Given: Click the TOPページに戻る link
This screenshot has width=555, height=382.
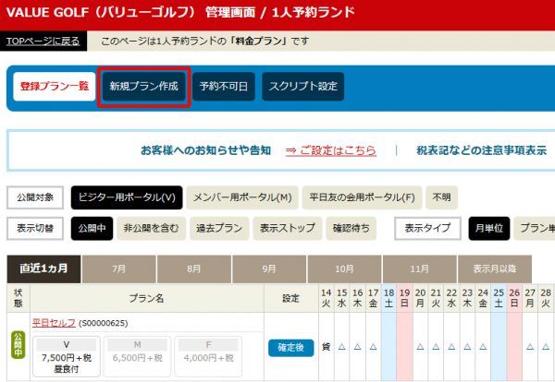Looking at the screenshot, I should click(x=43, y=41).
